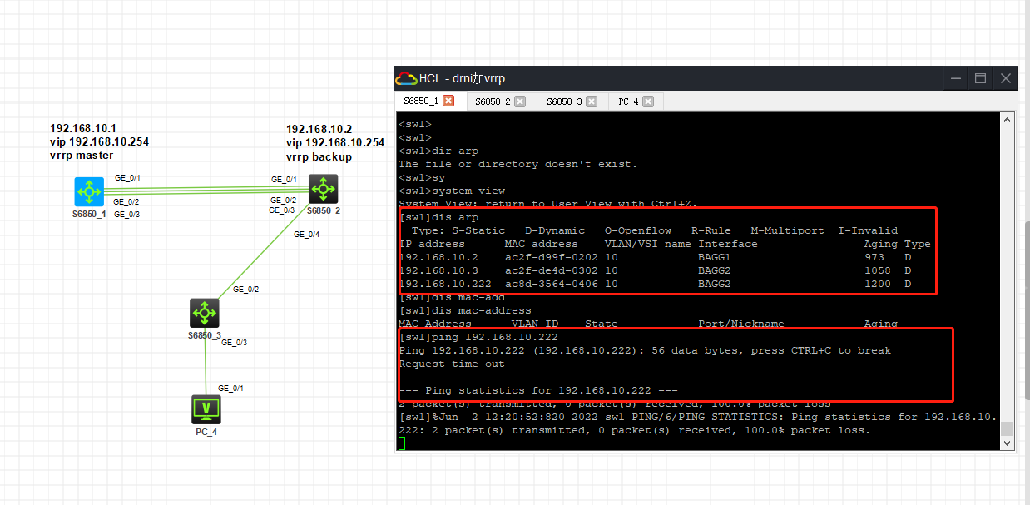Select the PC_4 host icon
The image size is (1030, 505).
[x=206, y=409]
